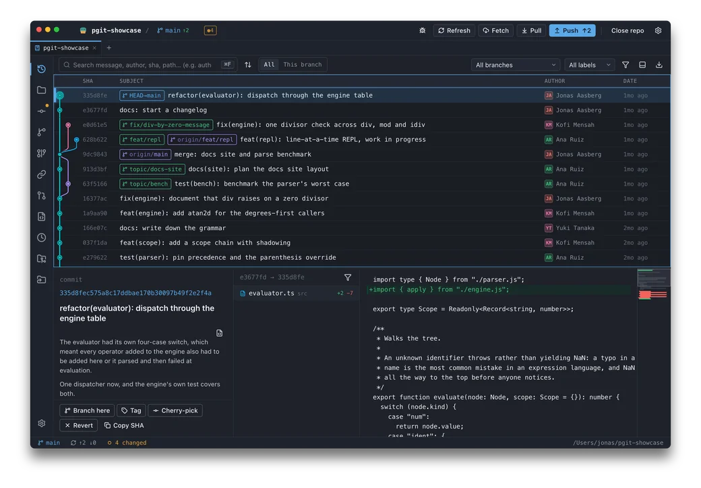Click Branch here button
The height and width of the screenshot is (488, 701).
click(x=87, y=410)
